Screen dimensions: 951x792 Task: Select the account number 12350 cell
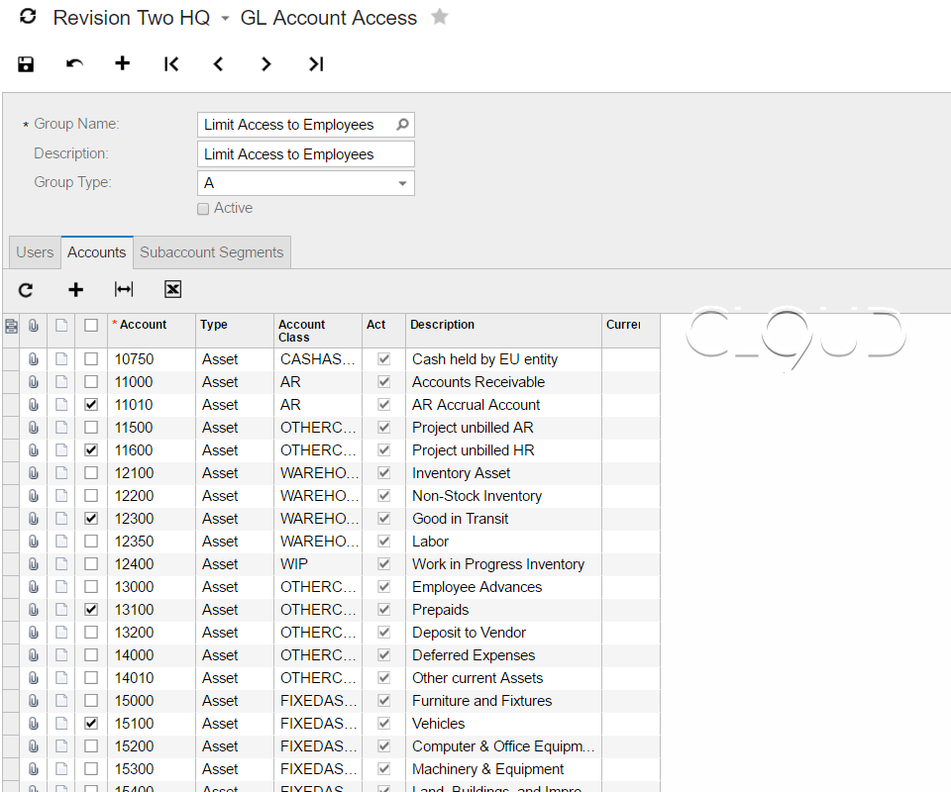point(152,542)
